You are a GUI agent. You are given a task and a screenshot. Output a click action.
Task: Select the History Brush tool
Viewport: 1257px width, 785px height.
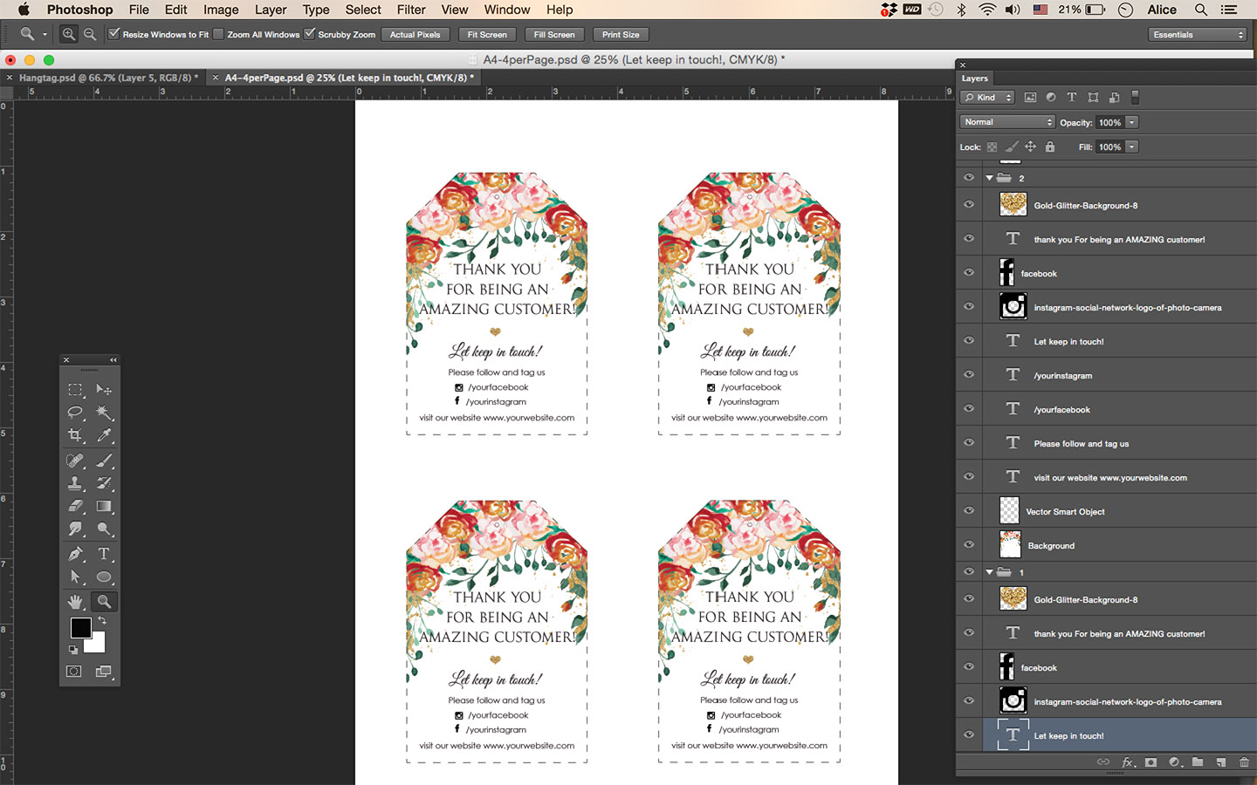coord(104,483)
